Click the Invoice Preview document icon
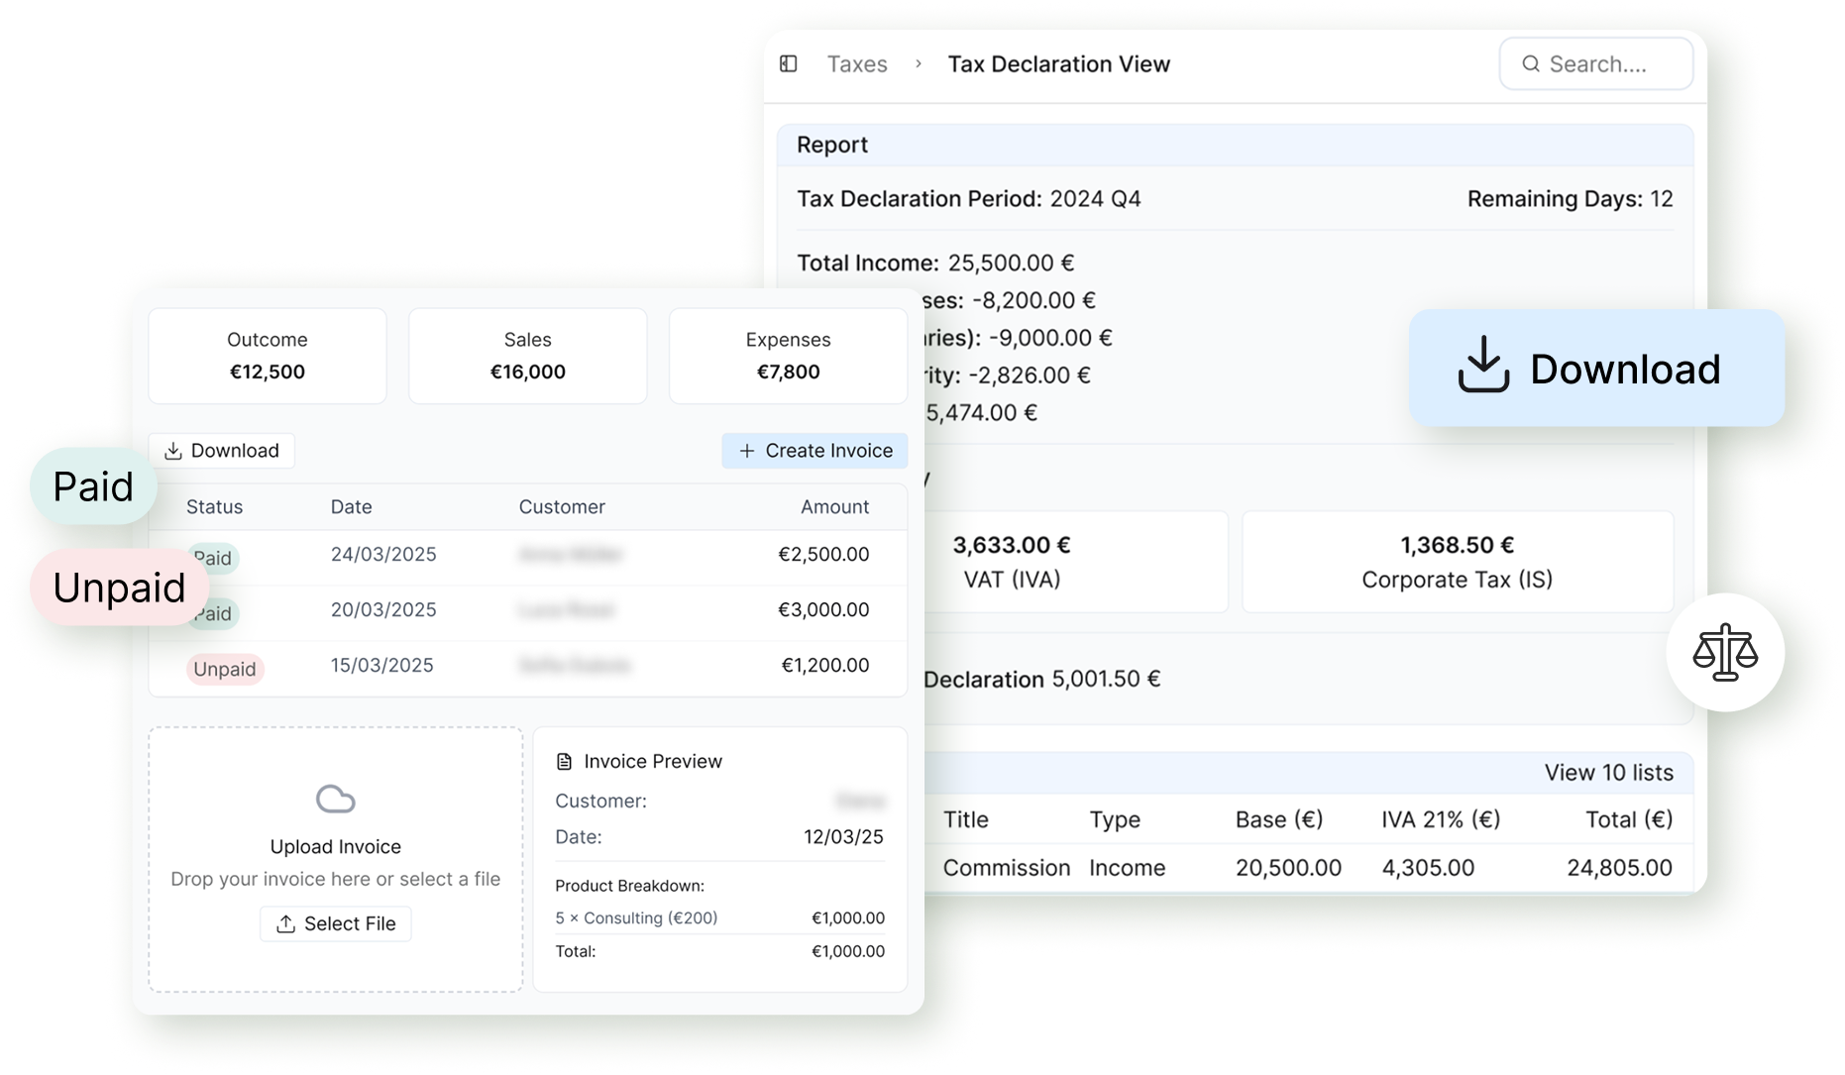This screenshot has height=1075, width=1845. coord(565,761)
